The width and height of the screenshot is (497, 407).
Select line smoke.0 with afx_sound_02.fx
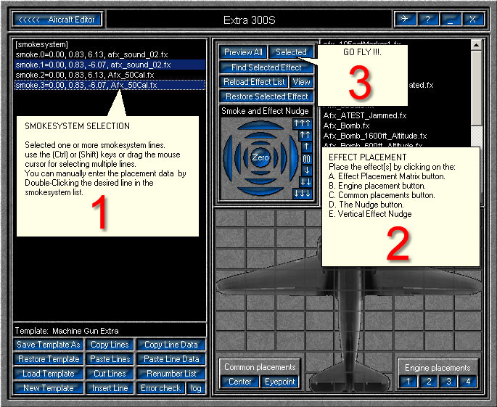click(110, 54)
